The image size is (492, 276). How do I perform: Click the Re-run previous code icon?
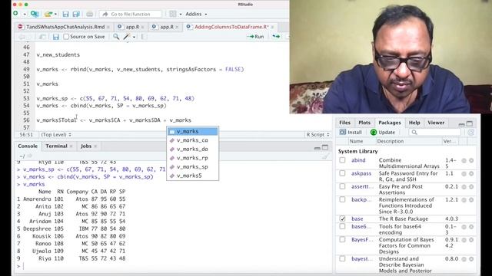[276, 37]
